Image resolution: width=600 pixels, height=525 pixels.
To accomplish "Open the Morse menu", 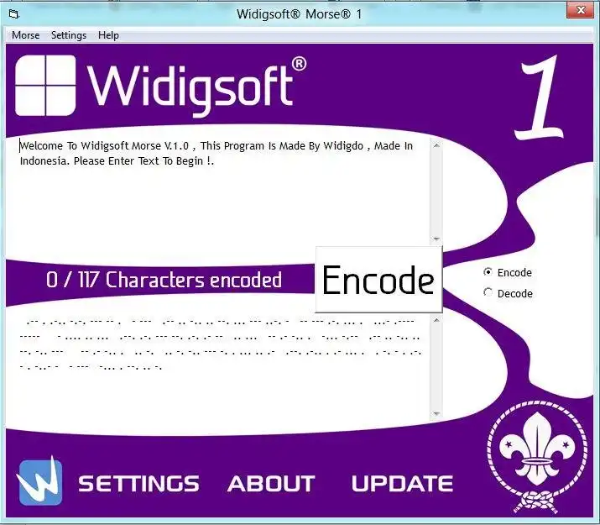I will coord(26,35).
